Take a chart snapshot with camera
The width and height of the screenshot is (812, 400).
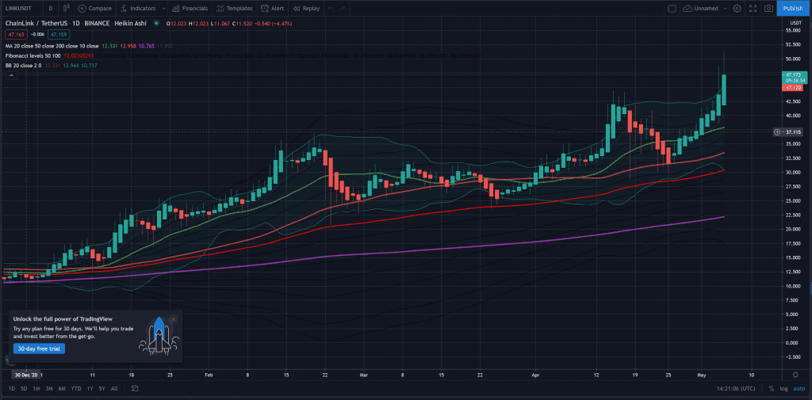(769, 8)
